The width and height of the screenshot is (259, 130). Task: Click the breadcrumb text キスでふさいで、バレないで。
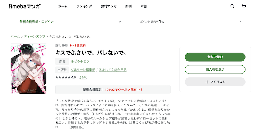70,37
